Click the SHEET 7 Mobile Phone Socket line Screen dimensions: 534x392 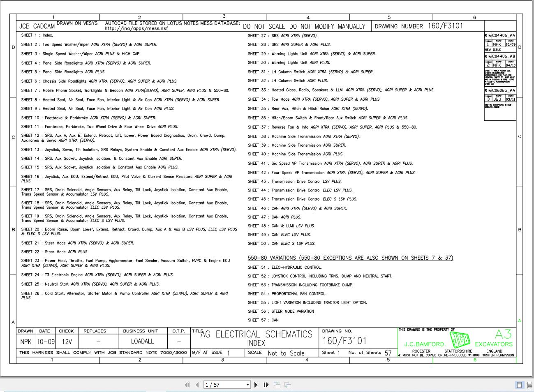pyautogui.click(x=125, y=90)
